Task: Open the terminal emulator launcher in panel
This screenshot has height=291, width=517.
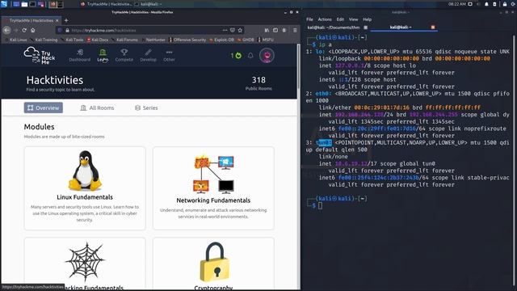Action: coord(32,4)
